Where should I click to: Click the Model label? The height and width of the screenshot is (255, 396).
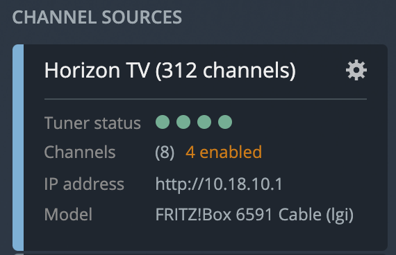click(69, 214)
